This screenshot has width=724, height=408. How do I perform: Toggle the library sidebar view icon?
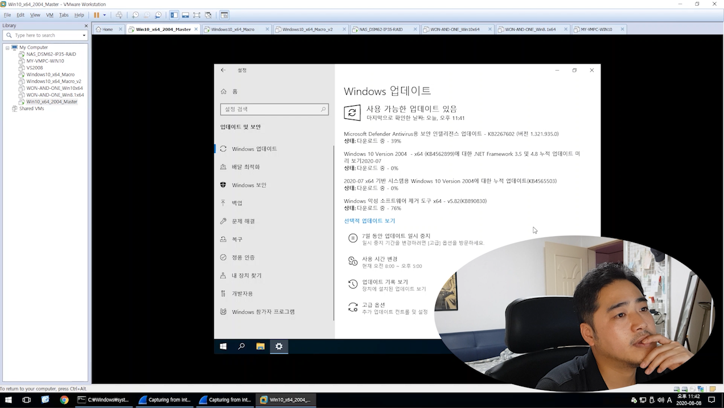click(174, 15)
